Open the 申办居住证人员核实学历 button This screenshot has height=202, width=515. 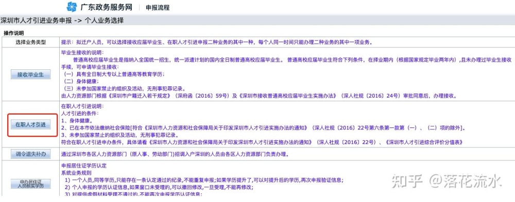30,183
